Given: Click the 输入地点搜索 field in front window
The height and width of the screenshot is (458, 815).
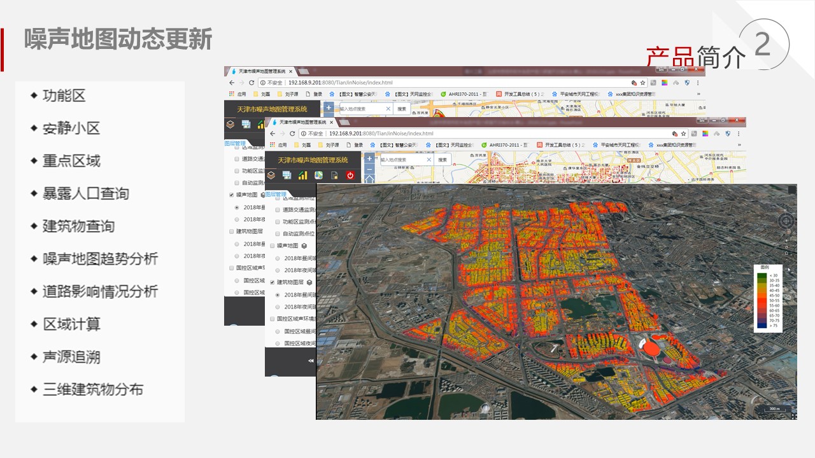Looking at the screenshot, I should pos(402,160).
